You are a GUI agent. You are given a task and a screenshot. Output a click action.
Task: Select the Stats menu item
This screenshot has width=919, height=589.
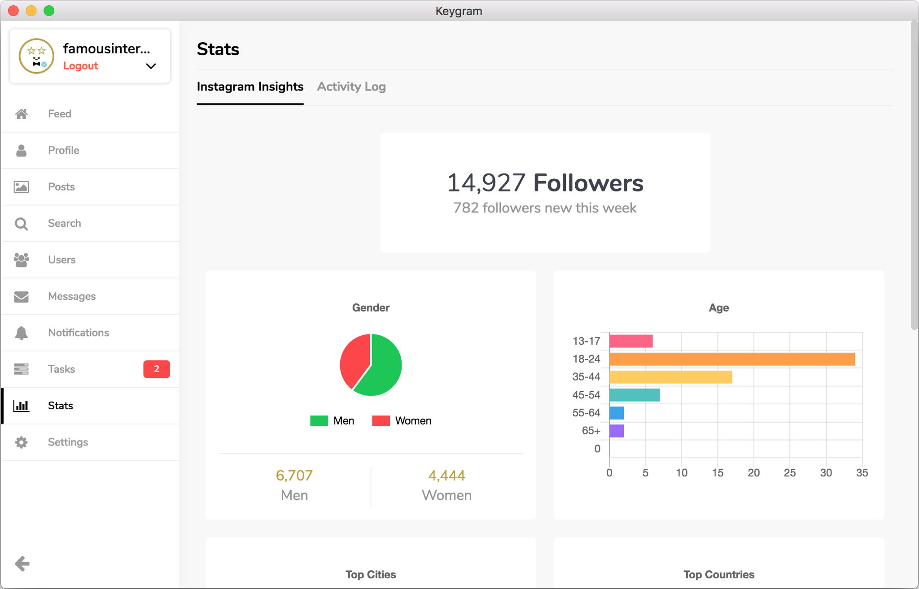click(90, 406)
